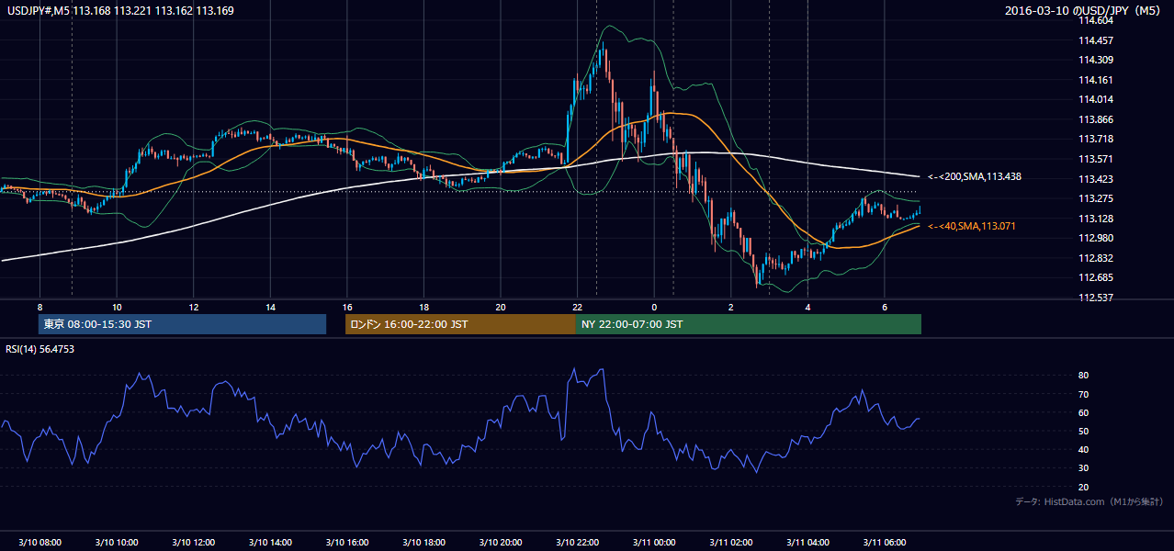Click the 3/10 22:00 bottom time label
The height and width of the screenshot is (551, 1174).
click(576, 543)
